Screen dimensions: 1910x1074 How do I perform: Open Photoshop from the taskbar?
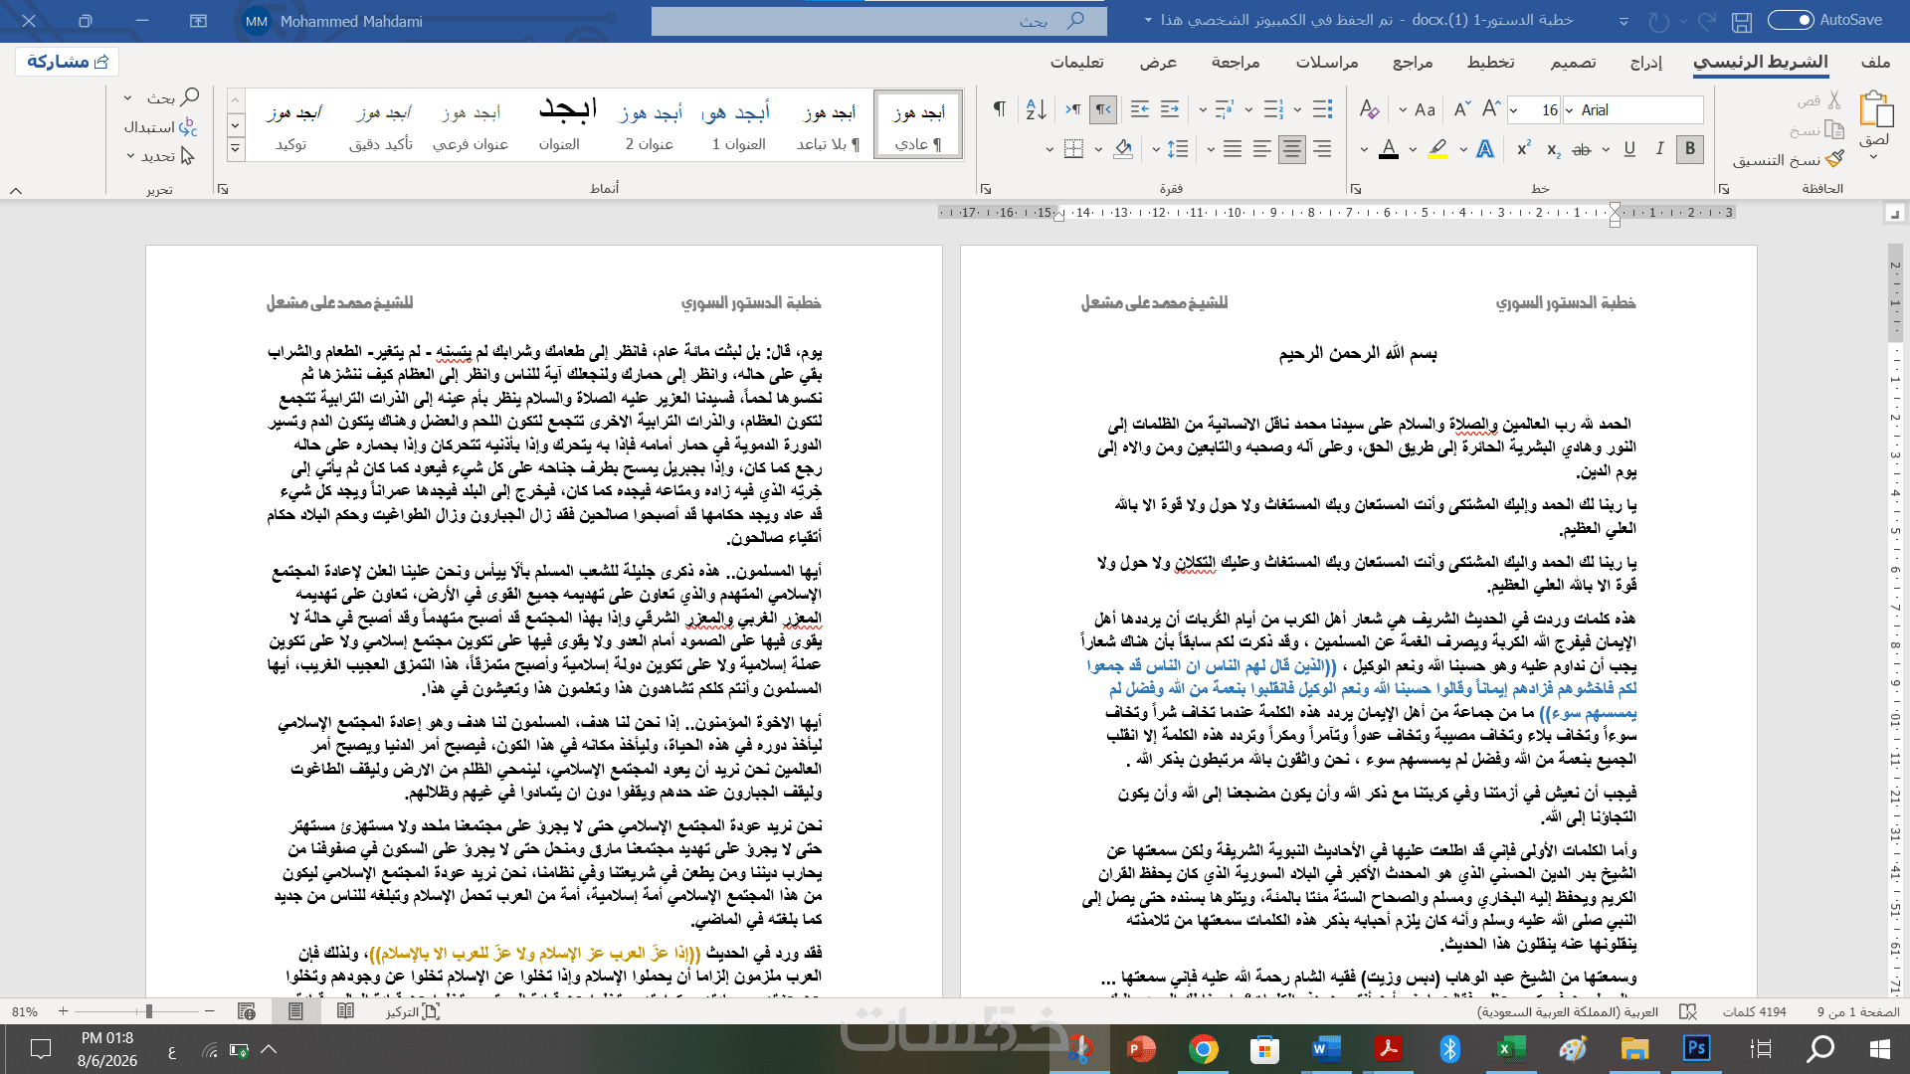(1696, 1049)
